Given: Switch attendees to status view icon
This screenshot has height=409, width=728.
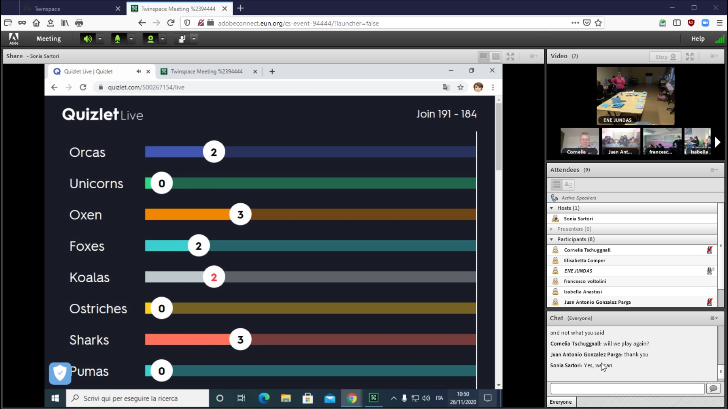Looking at the screenshot, I should [568, 185].
